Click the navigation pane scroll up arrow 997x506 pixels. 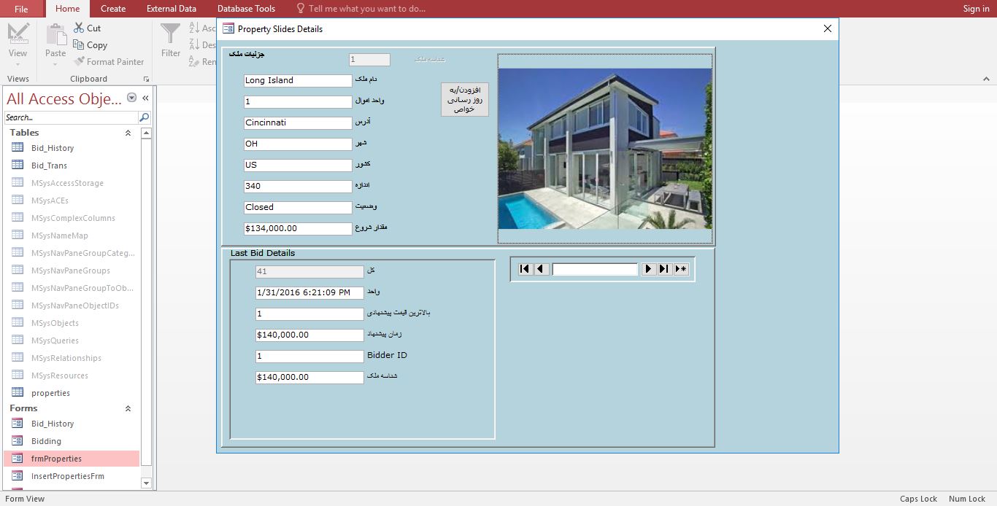[146, 133]
